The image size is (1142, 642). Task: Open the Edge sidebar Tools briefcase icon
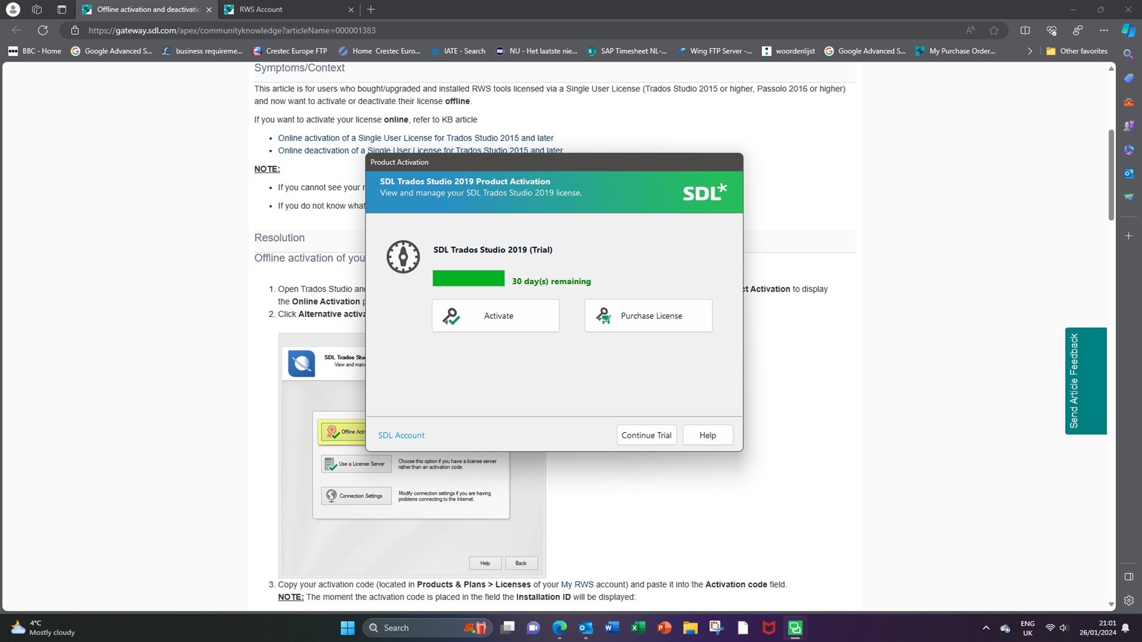1129,102
